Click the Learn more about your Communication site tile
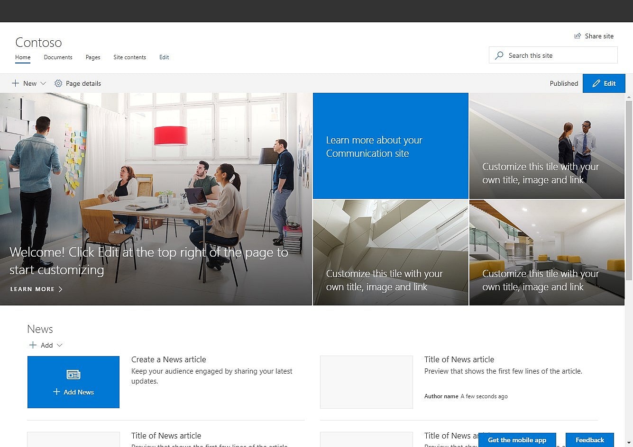The height and width of the screenshot is (447, 633). (390, 146)
